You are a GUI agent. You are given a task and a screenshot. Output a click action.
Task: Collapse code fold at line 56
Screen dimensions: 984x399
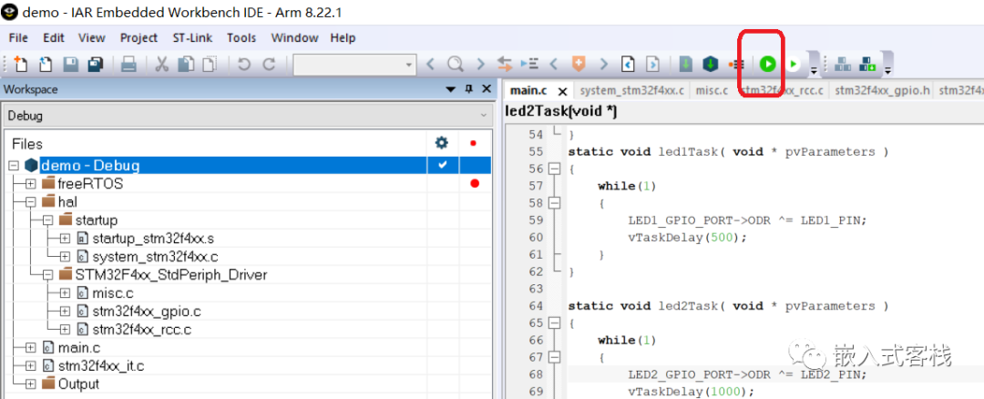pyautogui.click(x=554, y=169)
